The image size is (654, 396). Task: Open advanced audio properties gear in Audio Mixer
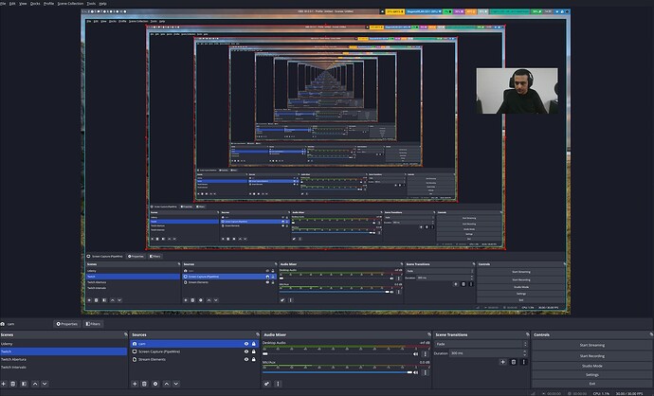click(268, 384)
